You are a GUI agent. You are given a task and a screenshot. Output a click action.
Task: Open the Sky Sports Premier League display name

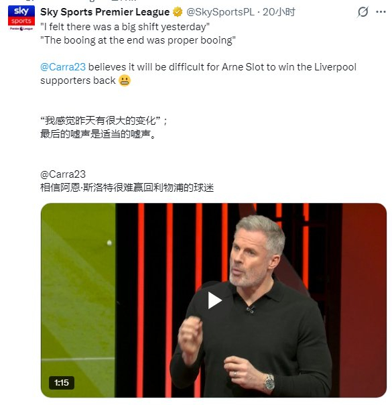105,12
